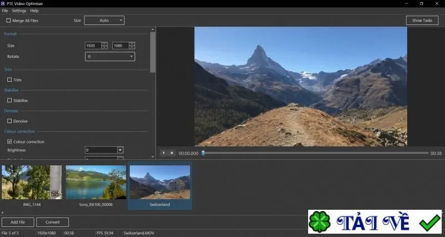The image size is (445, 237).
Task: Increase the width value with the up arrow
Action: coord(105,44)
